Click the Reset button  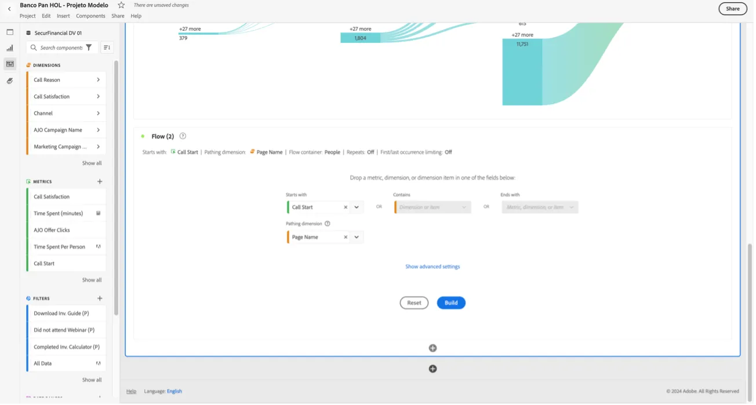pos(414,302)
